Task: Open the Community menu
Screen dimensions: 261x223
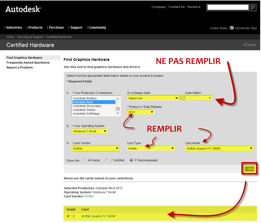Action: tap(97, 28)
